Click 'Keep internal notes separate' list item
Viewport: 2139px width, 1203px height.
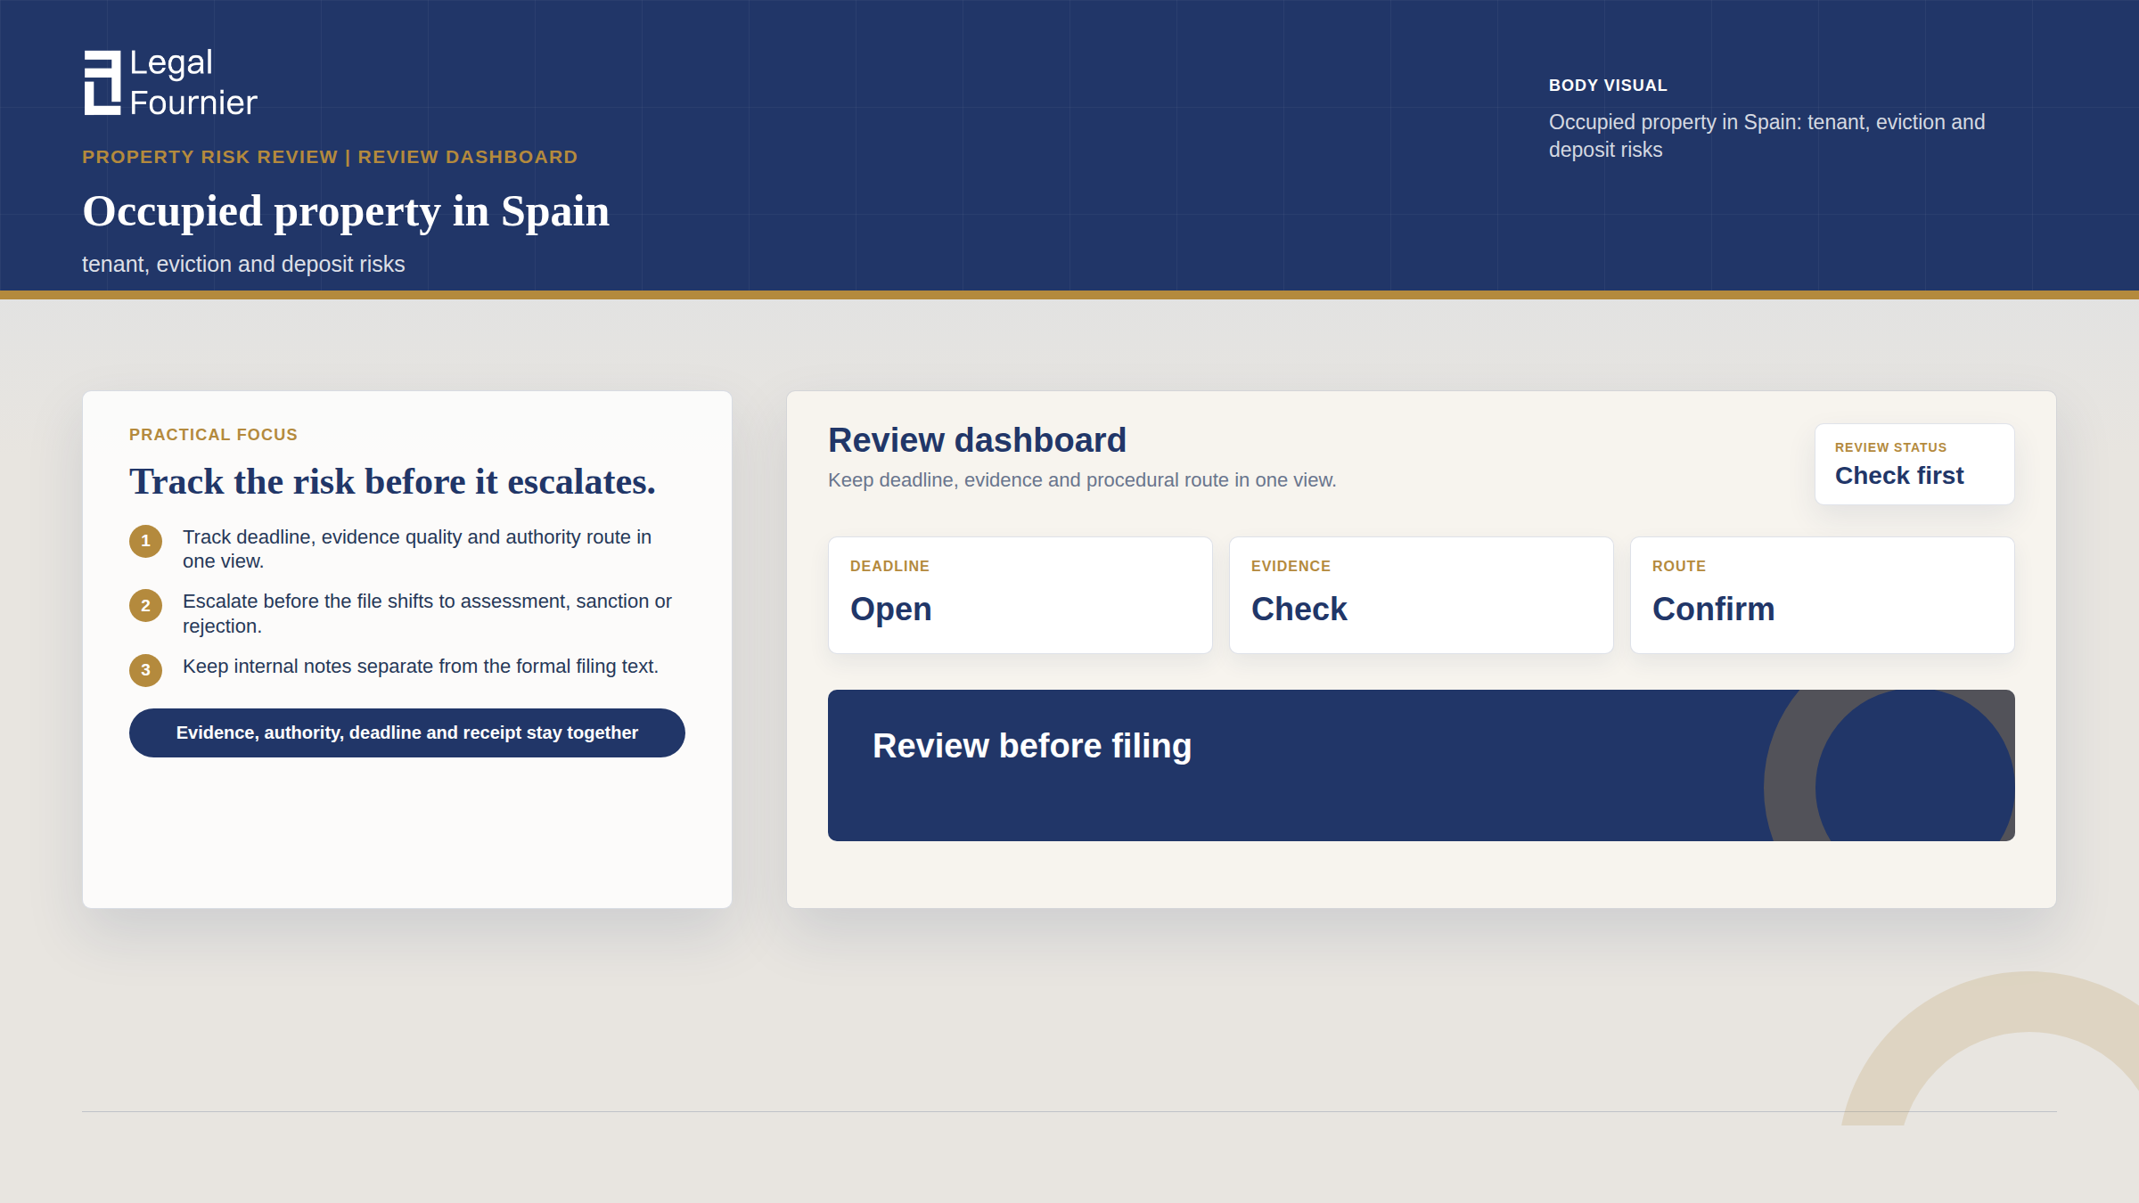421,667
